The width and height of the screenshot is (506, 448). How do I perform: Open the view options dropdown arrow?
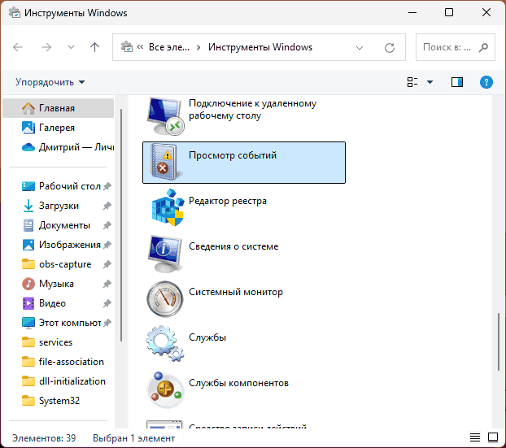[x=430, y=82]
